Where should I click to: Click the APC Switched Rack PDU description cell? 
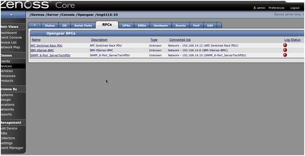[106, 46]
